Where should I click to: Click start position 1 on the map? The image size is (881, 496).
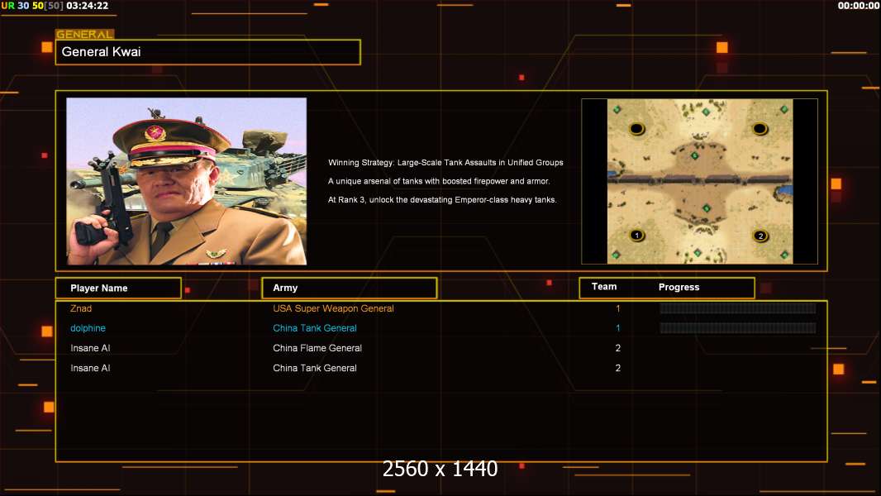pos(636,236)
